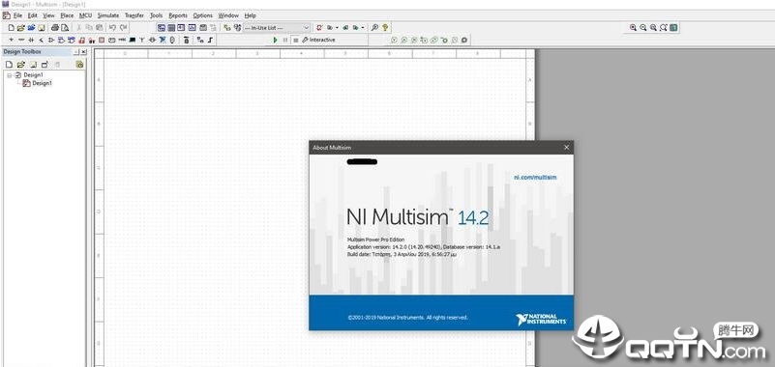Open the Reports menu
Viewport: 775px width, 367px height.
(178, 15)
